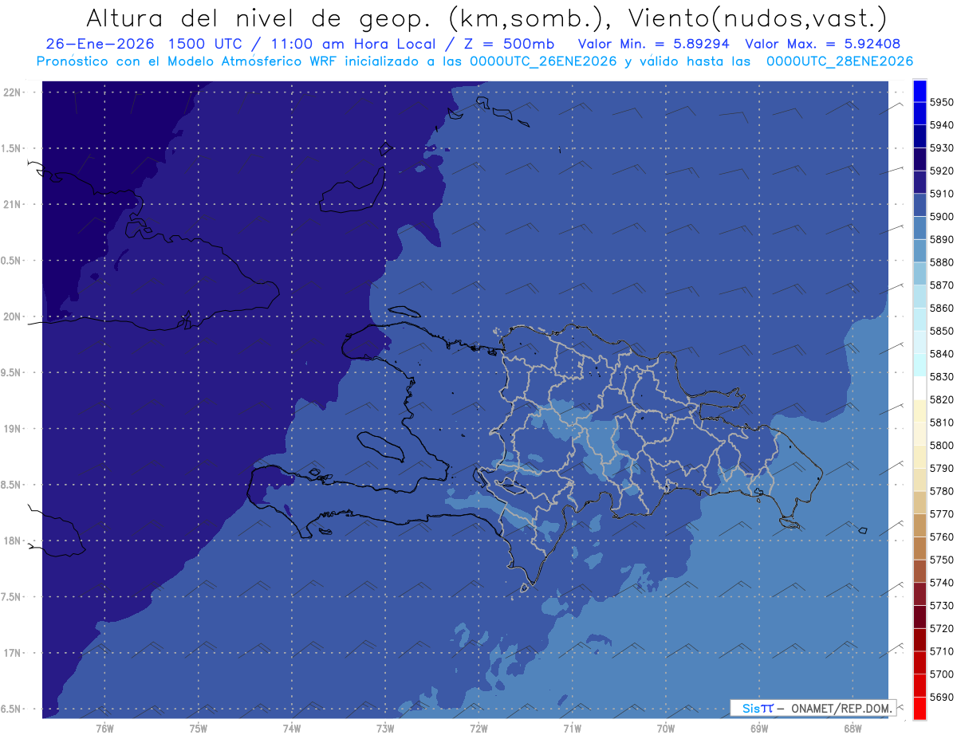Click the '5720' colorbar value
Image resolution: width=957 pixels, height=739 pixels.
point(942,628)
